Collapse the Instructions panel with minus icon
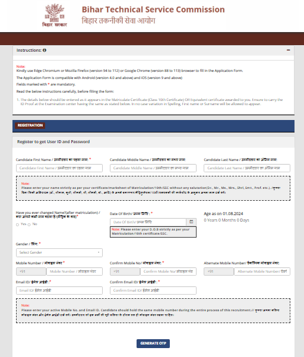 click(x=289, y=50)
